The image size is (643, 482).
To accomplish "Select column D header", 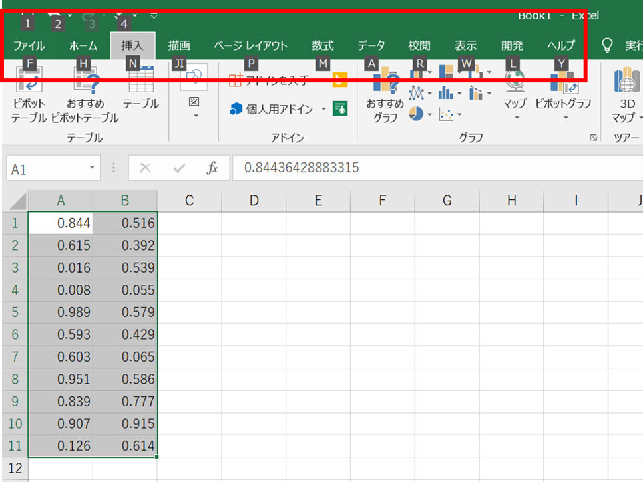I will point(254,201).
